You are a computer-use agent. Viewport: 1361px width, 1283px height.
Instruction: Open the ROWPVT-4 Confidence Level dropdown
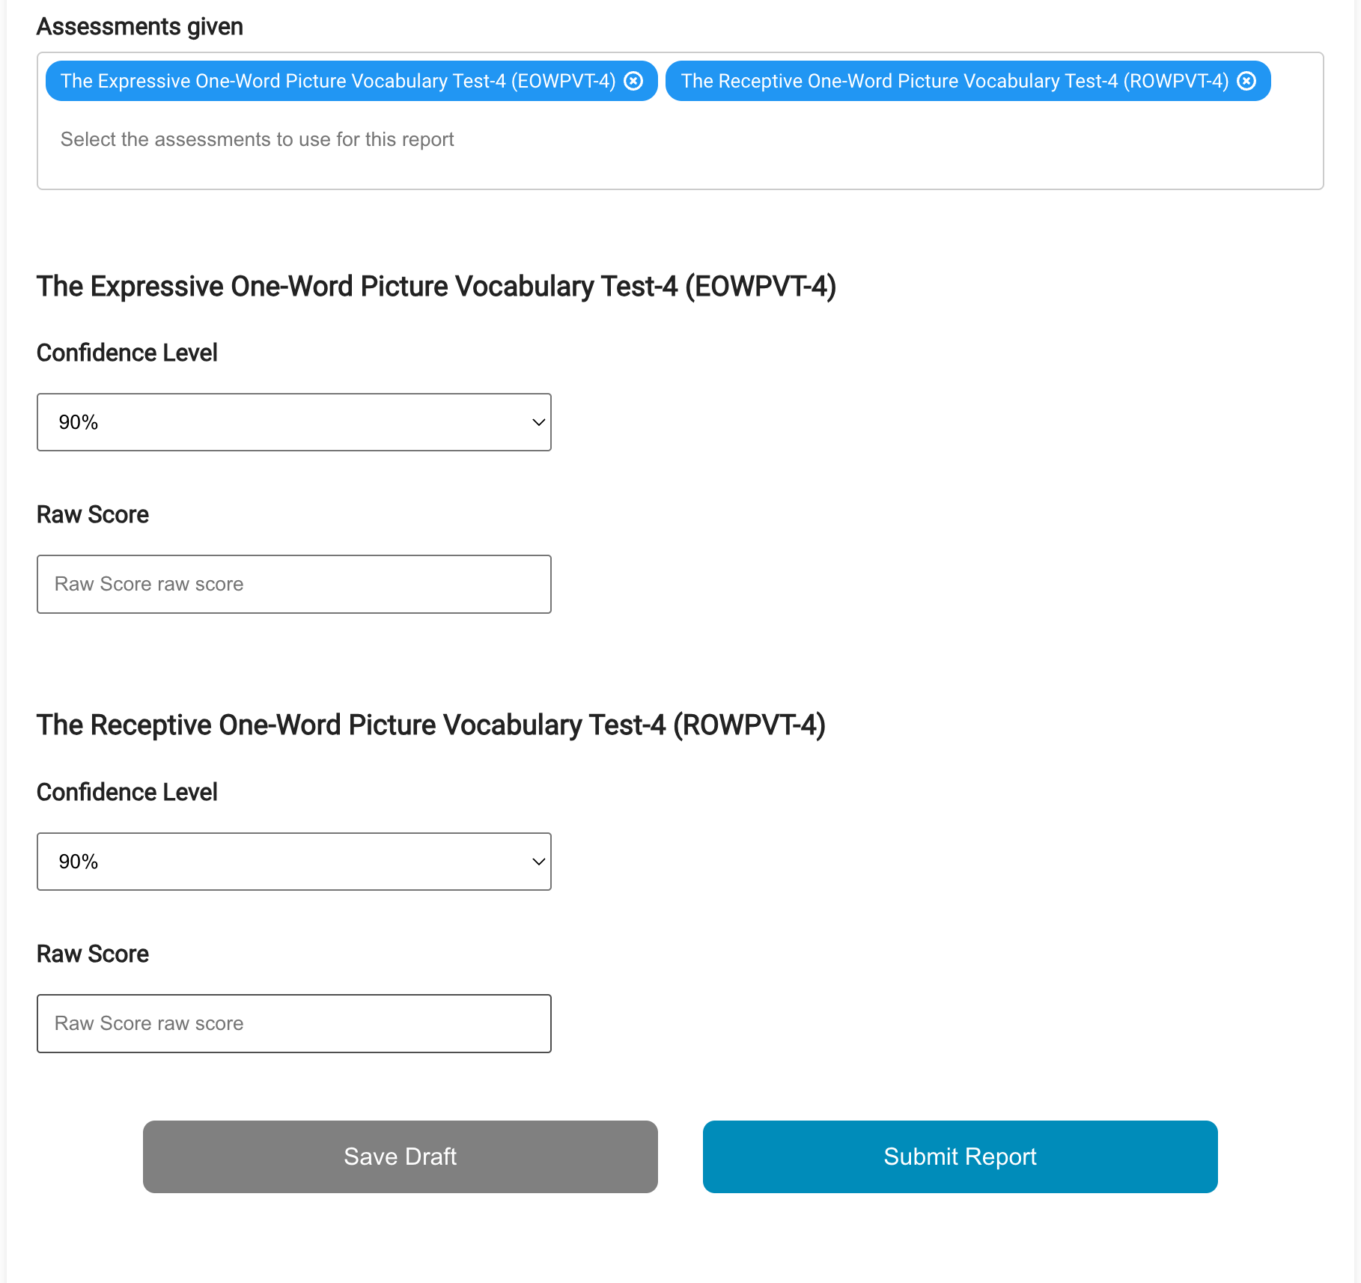293,861
